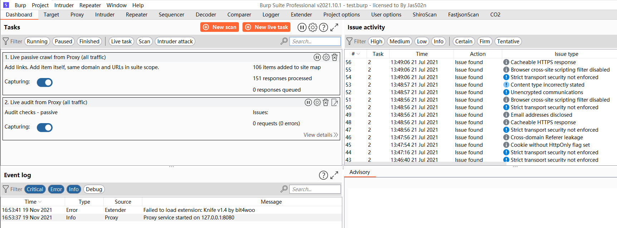This screenshot has width=617, height=228.
Task: Click the Tasks search magnifier icon
Action: coord(284,42)
